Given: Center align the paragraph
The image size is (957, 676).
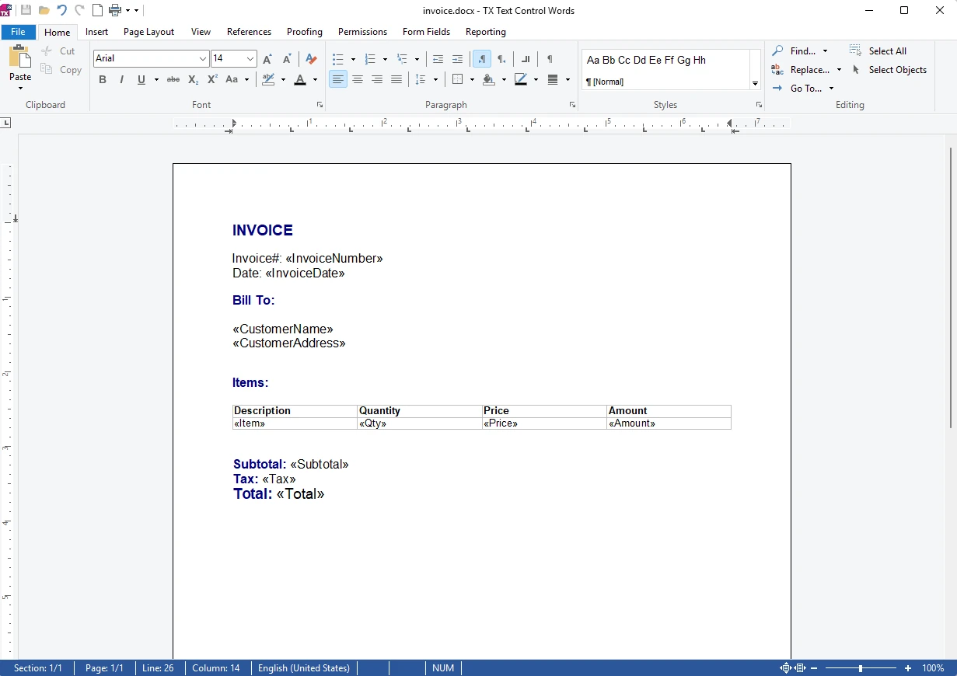Looking at the screenshot, I should tap(358, 79).
